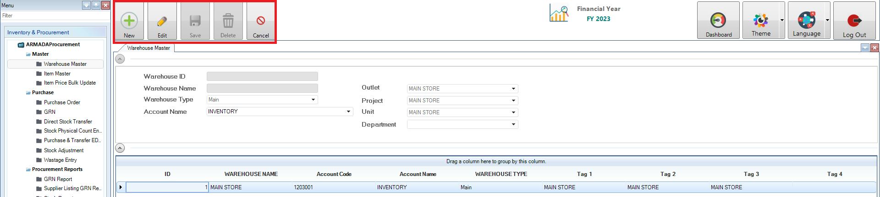Select the MAIN STORE grid row
The width and height of the screenshot is (880, 197).
[251, 187]
